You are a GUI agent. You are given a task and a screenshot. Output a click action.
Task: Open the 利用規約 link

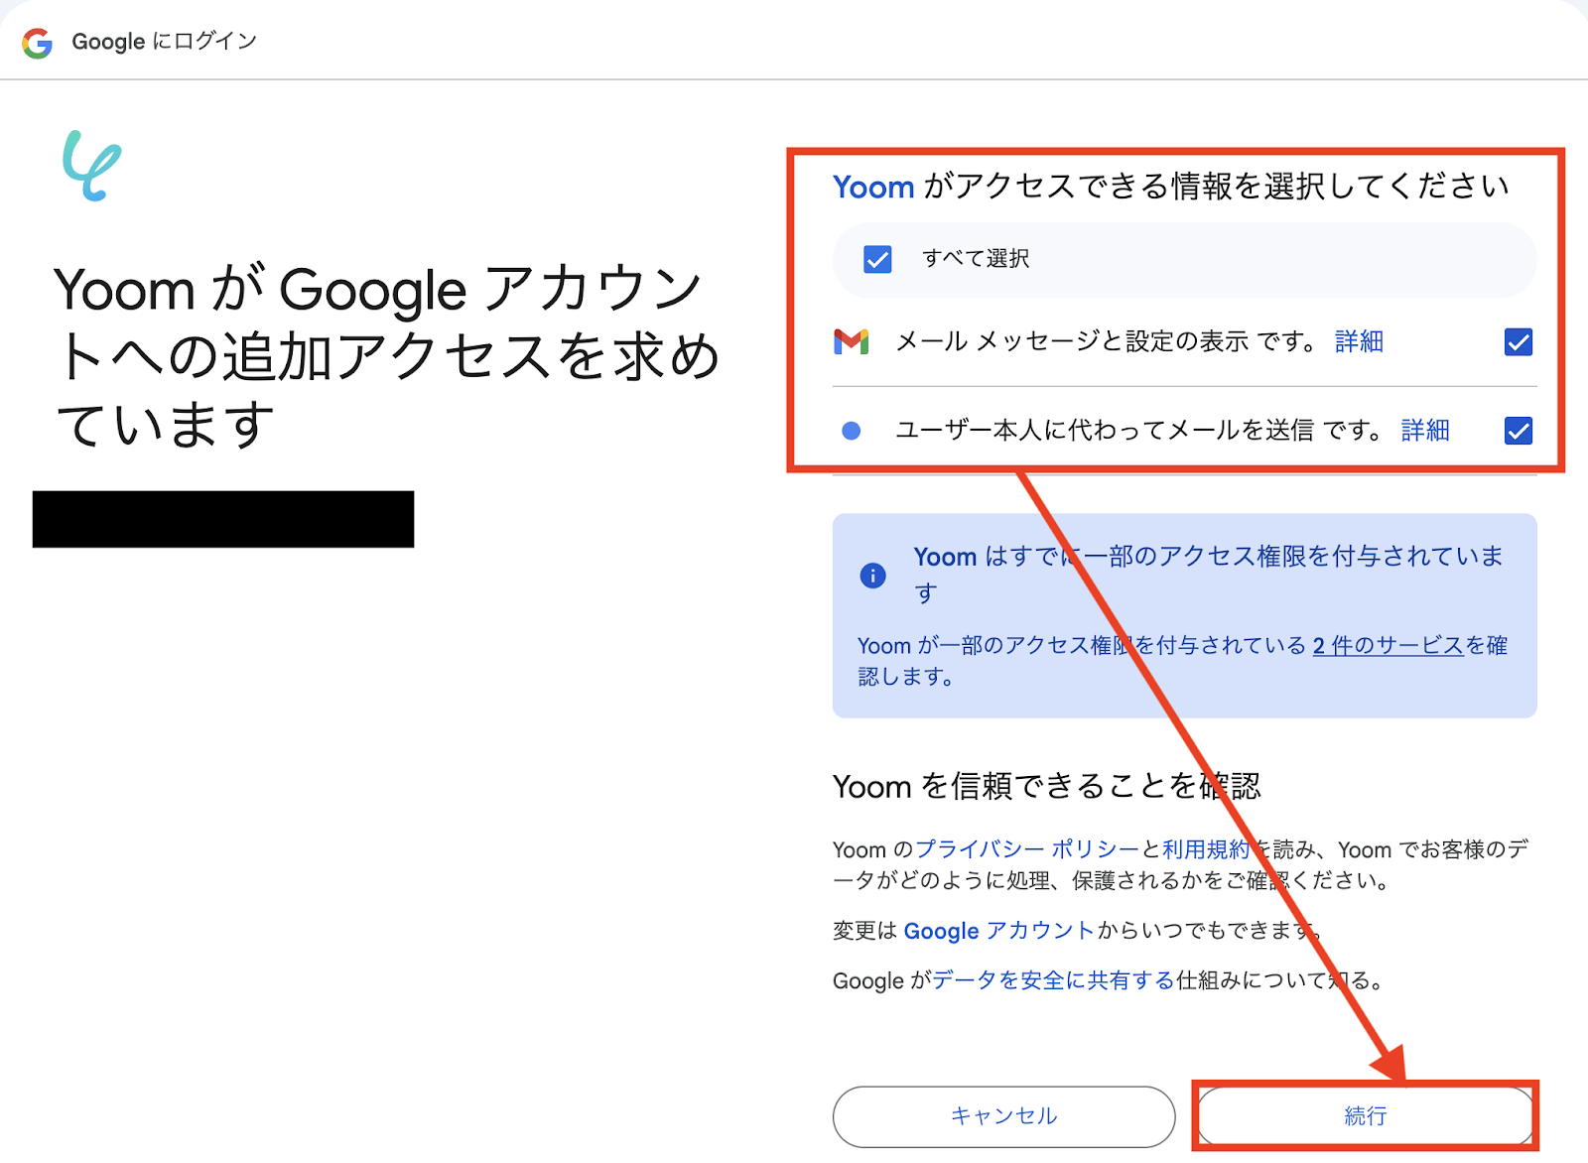[1206, 849]
